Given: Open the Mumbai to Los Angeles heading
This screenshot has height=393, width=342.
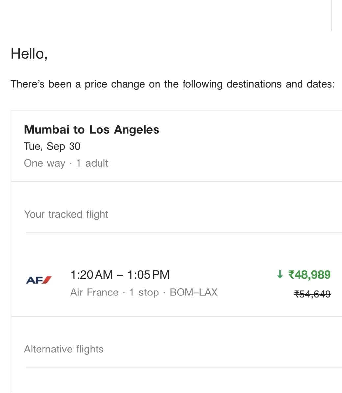Looking at the screenshot, I should pyautogui.click(x=92, y=130).
